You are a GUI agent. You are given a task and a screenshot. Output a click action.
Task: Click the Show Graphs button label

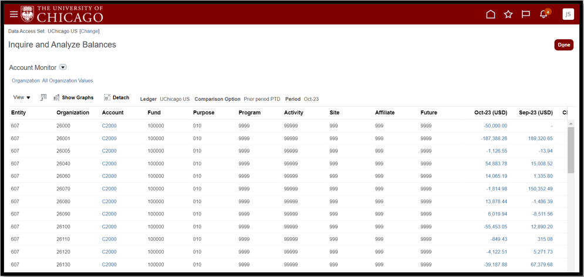(77, 97)
